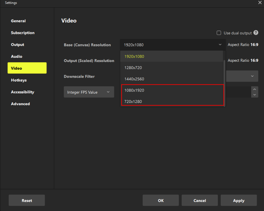Screen dimensions: 264x211
Task: Click the Reset button
Action: tap(27, 200)
